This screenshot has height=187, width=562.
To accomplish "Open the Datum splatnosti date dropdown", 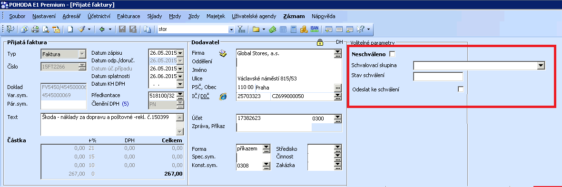I will [x=180, y=76].
